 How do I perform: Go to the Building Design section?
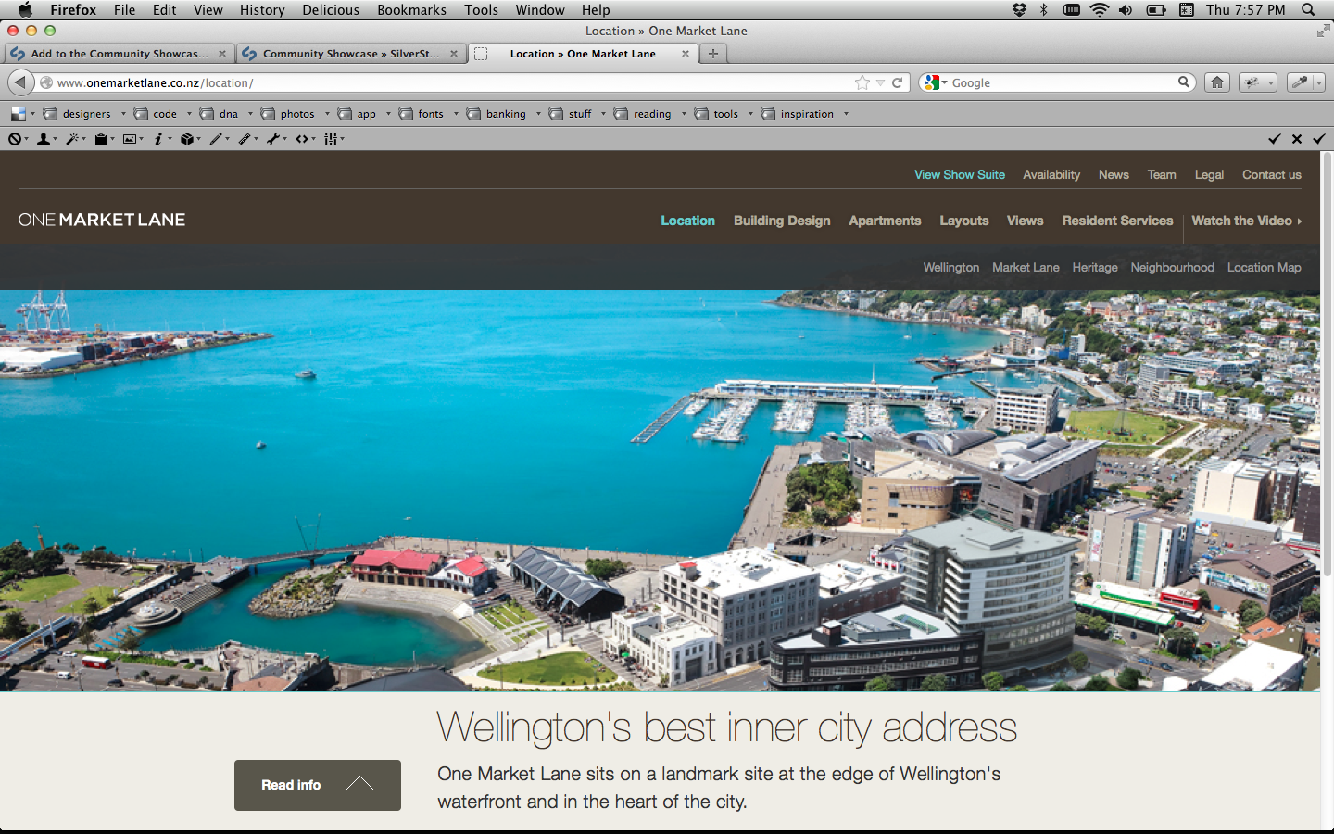pyautogui.click(x=782, y=221)
